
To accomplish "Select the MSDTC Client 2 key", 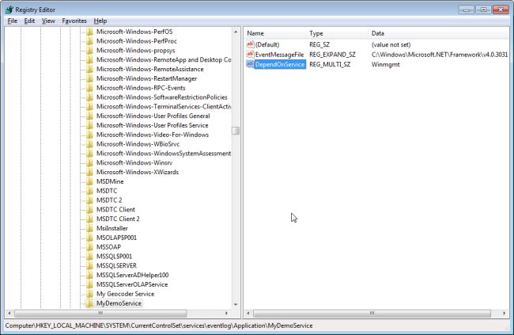I will 118,219.
